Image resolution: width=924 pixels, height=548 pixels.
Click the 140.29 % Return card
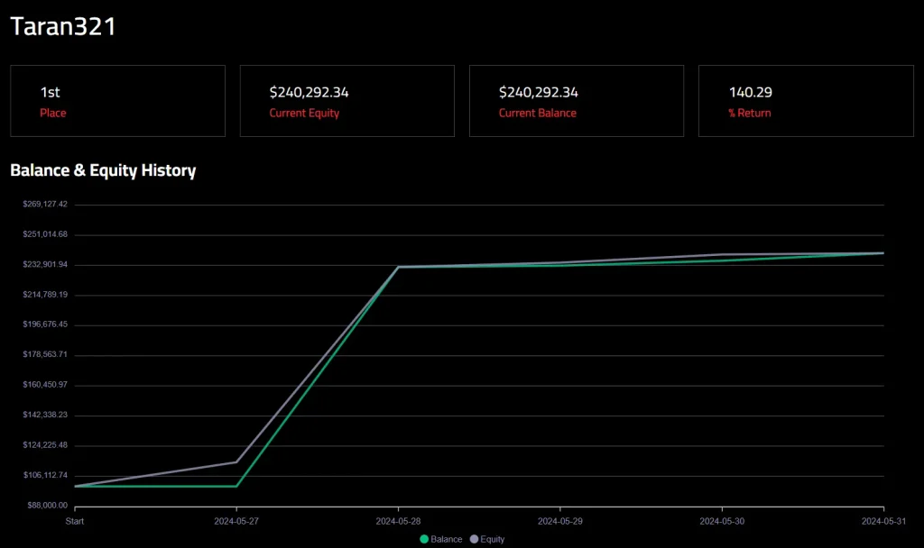(x=806, y=101)
